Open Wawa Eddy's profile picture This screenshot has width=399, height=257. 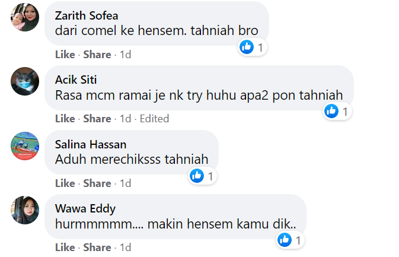click(x=25, y=210)
